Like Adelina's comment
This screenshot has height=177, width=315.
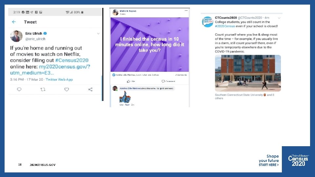pos(121,105)
